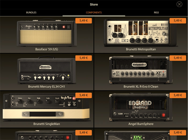Viewport: 188px width, 140px height.
Task: Select the Brunetti SingleMan amp image
Action: [46, 107]
